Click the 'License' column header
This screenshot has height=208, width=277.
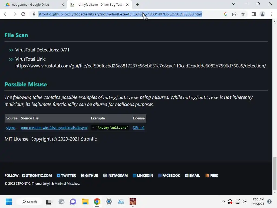point(138,118)
